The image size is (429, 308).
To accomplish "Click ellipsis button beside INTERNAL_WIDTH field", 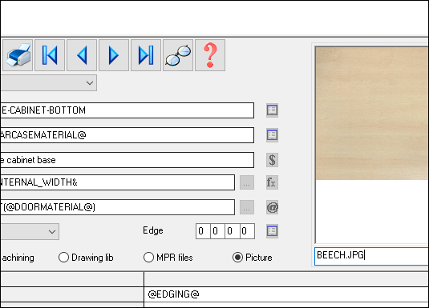I will pyautogui.click(x=247, y=182).
